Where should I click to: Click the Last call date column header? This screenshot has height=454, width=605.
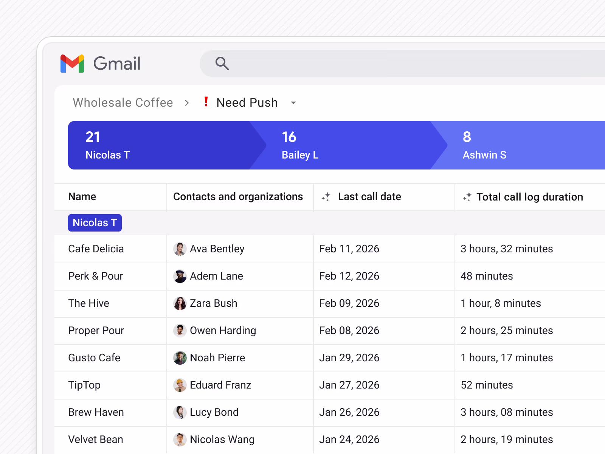click(369, 197)
